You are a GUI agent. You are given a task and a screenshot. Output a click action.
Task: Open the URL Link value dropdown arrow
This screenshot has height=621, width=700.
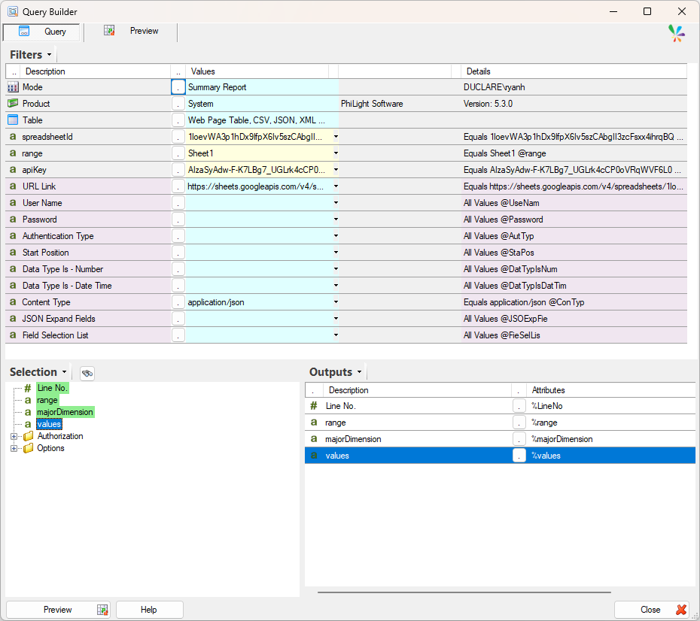click(x=336, y=186)
